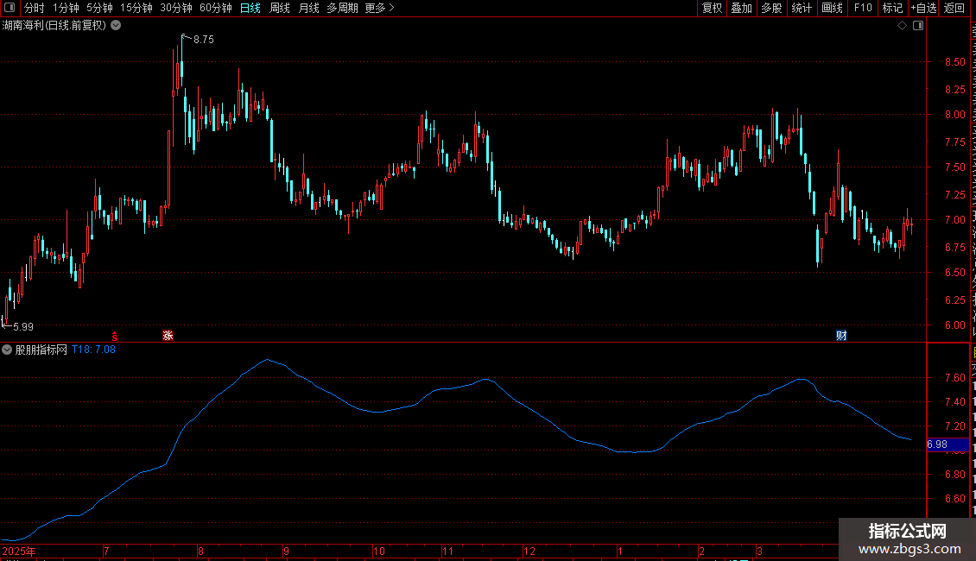
Task: Click the month 10 time axis marker
Action: point(379,551)
